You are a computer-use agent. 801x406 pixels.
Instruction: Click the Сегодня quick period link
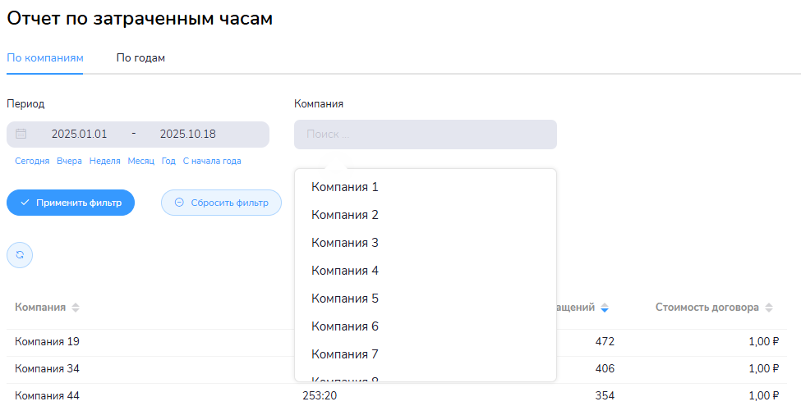pos(32,162)
